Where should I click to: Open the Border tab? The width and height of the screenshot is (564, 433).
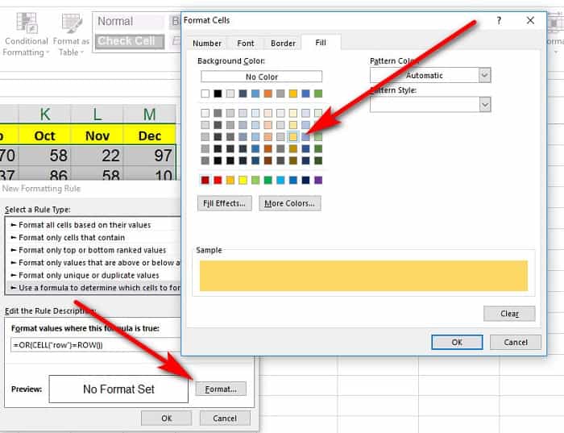click(x=283, y=44)
